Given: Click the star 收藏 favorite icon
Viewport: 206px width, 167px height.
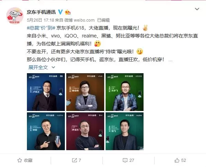Looking at the screenshot, I should coord(20,160).
